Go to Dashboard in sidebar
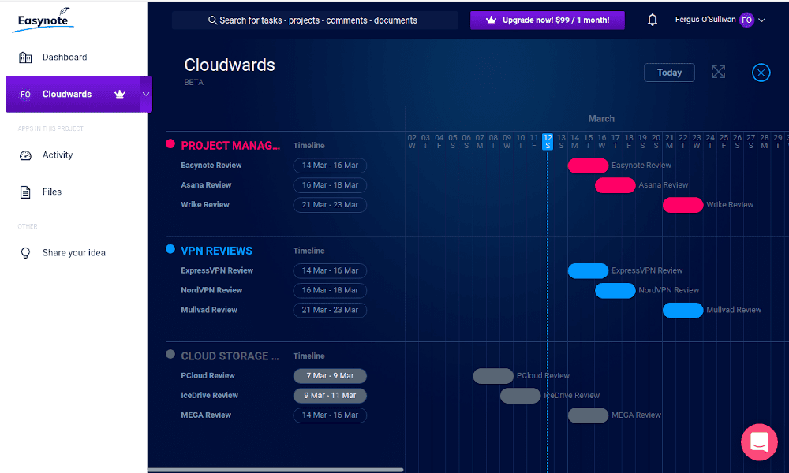Image resolution: width=789 pixels, height=473 pixels. coord(65,58)
